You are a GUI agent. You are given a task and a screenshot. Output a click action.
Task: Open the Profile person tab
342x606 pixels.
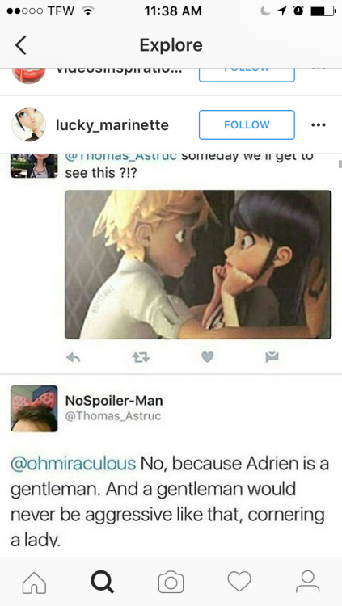point(308,582)
